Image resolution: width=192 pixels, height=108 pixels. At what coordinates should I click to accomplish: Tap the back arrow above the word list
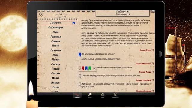(41, 14)
